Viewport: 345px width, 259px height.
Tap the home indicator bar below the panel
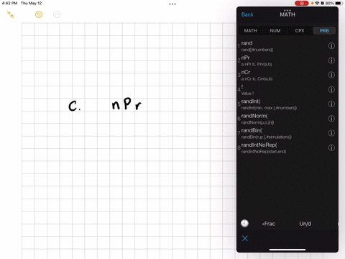point(287,250)
